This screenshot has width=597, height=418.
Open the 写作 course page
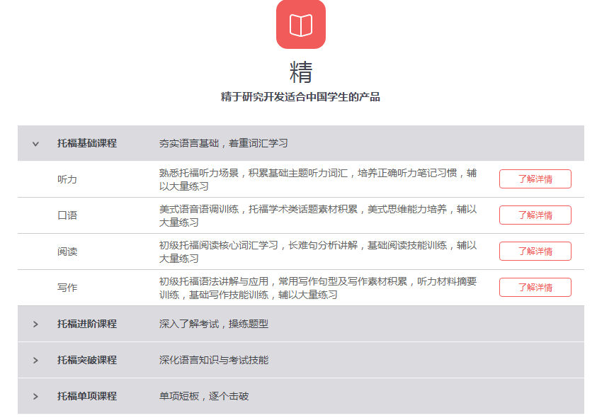click(67, 287)
